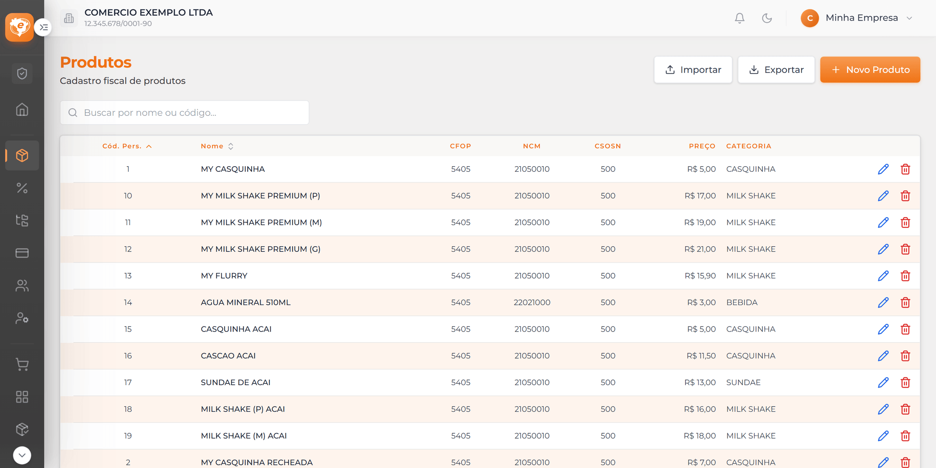Open the grid icon in sidebar

[22, 397]
